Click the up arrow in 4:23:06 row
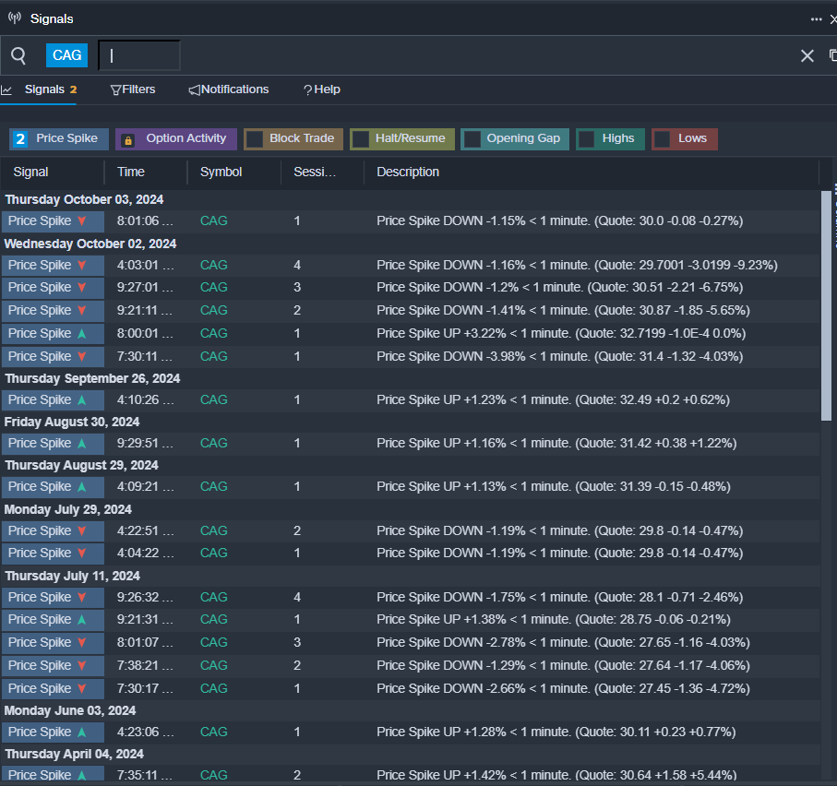This screenshot has height=786, width=837. [82, 732]
